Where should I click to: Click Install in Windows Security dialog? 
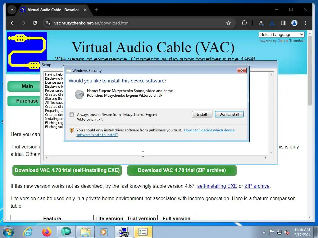[x=202, y=114]
